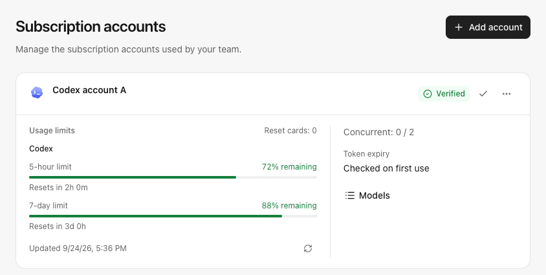Image resolution: width=546 pixels, height=275 pixels.
Task: Open the Models link
Action: coord(367,195)
